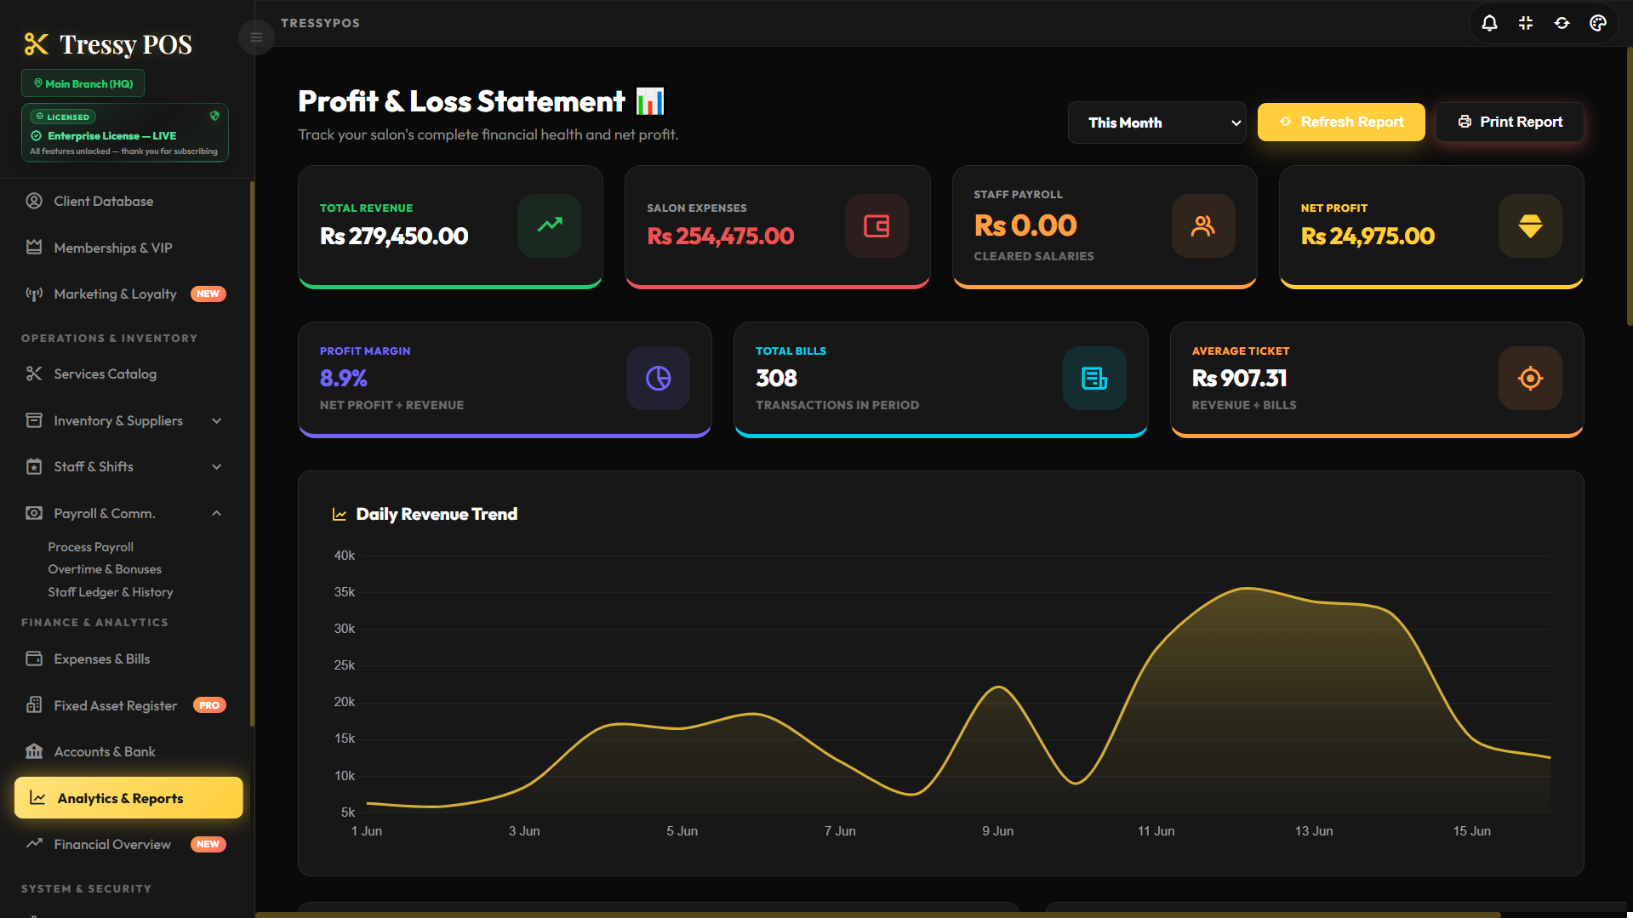Screen dimensions: 1633x918
Task: Open Memberships & VIP page
Action: click(128, 248)
